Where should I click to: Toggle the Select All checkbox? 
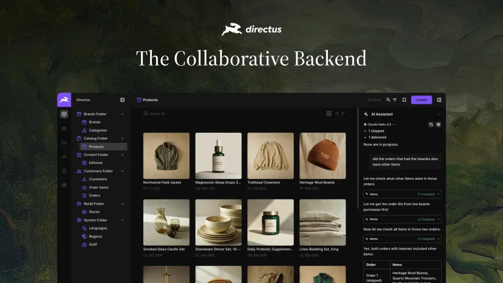pyautogui.click(x=146, y=114)
